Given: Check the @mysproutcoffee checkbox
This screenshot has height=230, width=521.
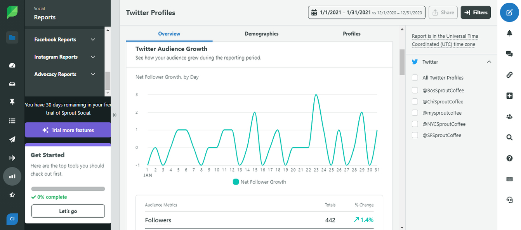Looking at the screenshot, I should pyautogui.click(x=415, y=113).
